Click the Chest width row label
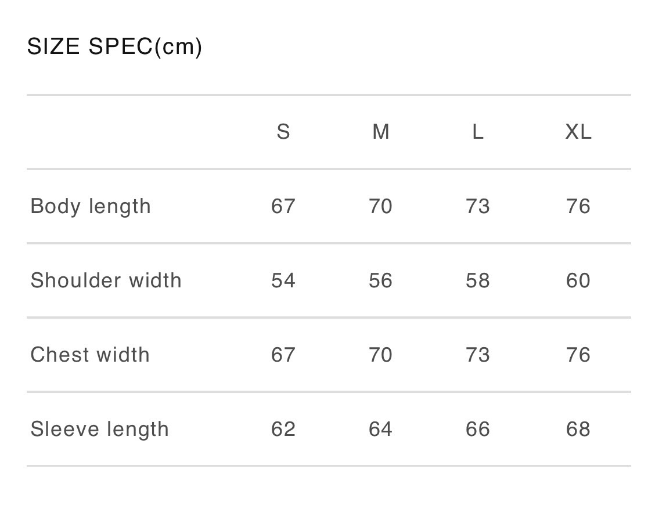This screenshot has width=666, height=530. pyautogui.click(x=90, y=355)
